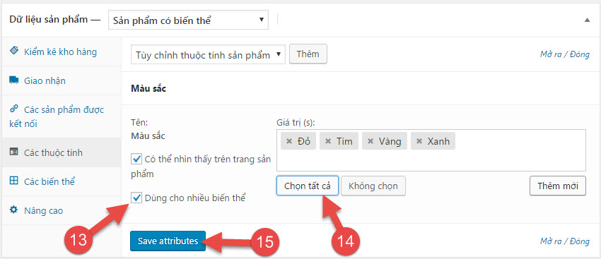Collapse the Dữ liệu sản phẩm panel arrow

587,20
